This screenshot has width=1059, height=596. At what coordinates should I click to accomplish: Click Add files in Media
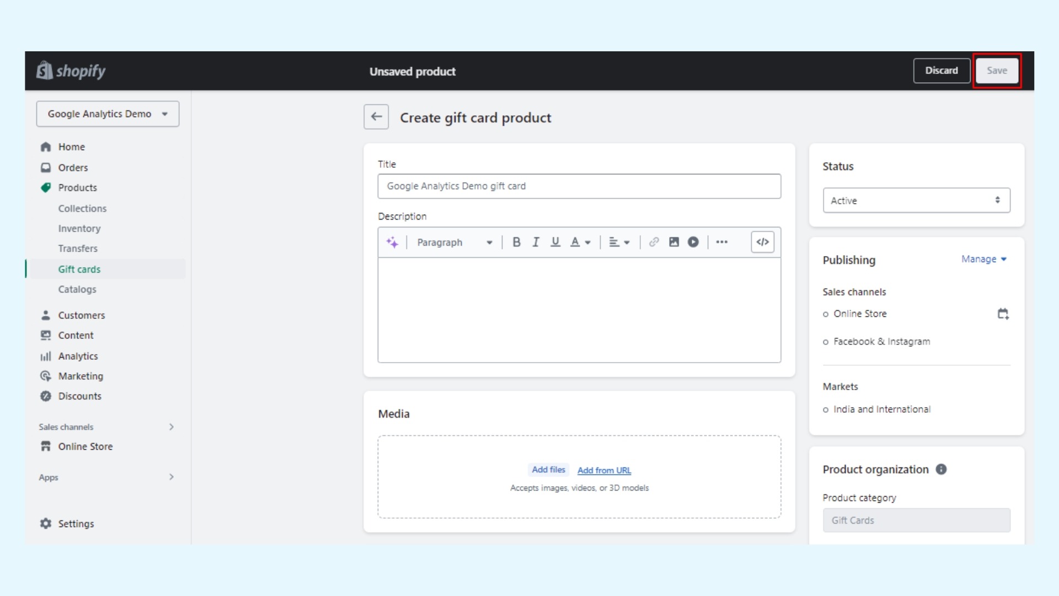coord(548,470)
